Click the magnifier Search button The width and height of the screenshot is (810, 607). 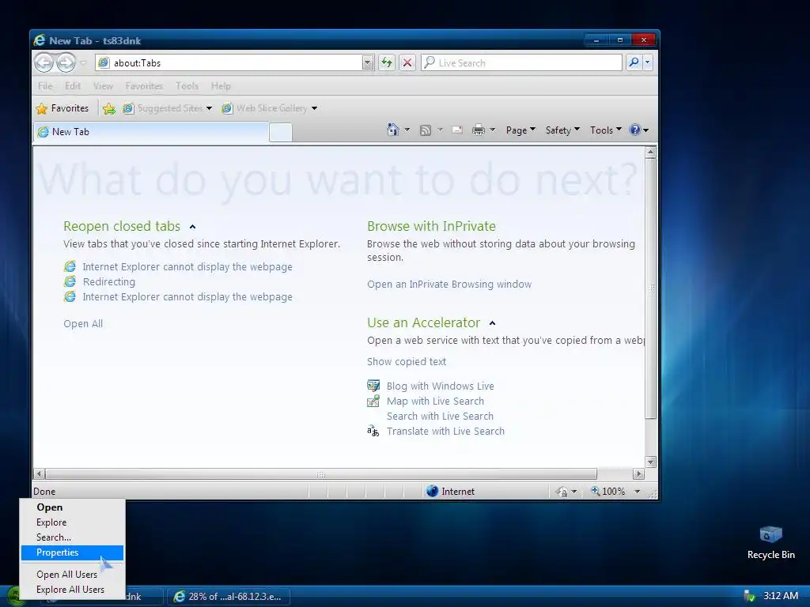coord(634,63)
